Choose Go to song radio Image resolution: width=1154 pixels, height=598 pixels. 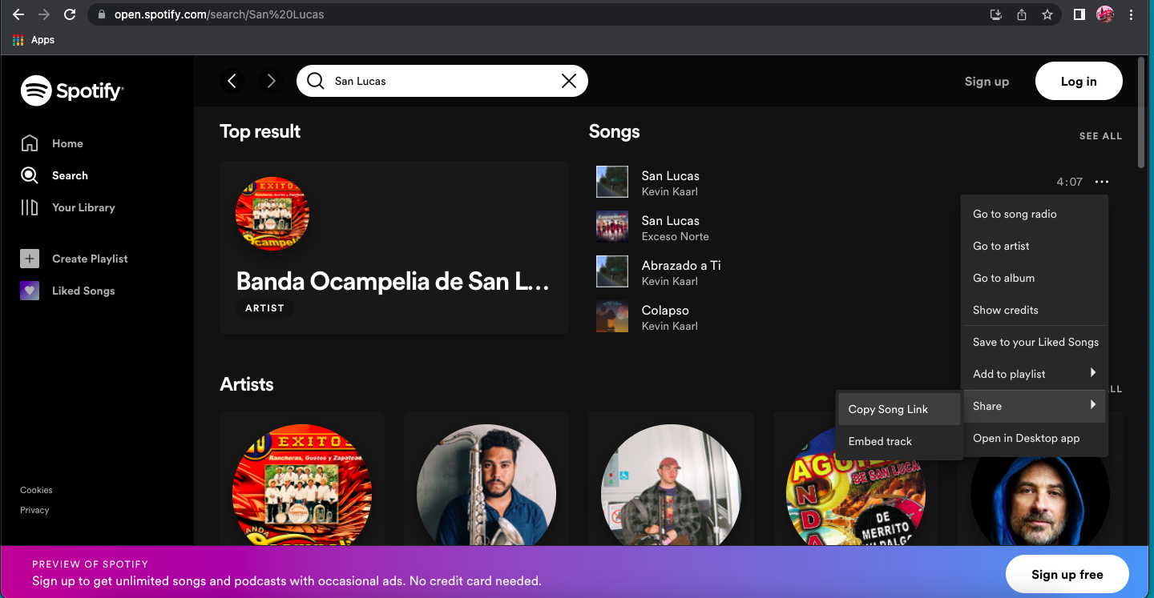[1034, 214]
